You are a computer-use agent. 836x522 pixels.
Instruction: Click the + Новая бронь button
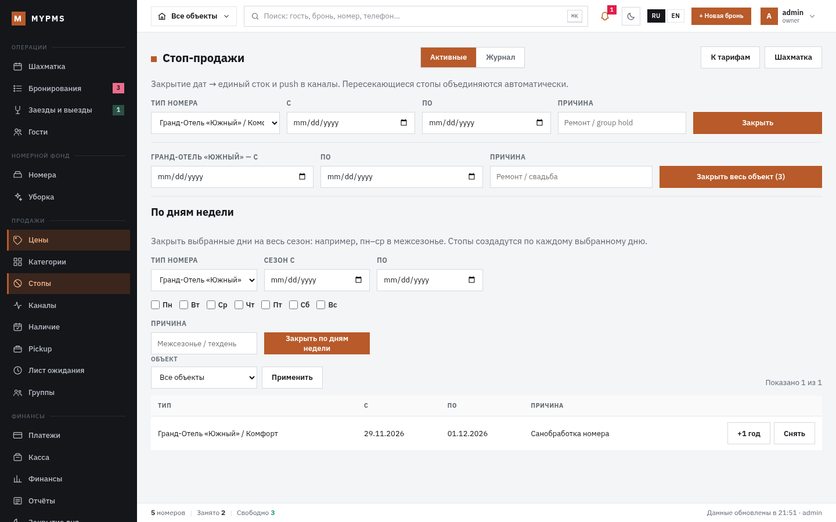tap(721, 16)
